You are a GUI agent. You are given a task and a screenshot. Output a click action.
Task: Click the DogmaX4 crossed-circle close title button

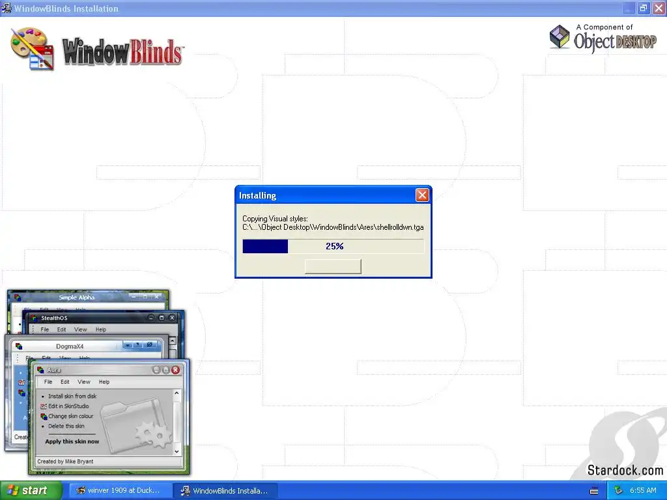pos(149,345)
